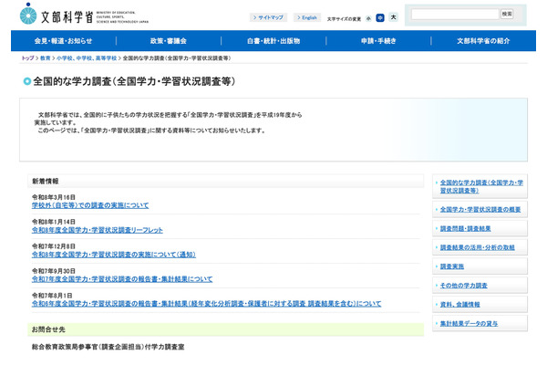Viewport: 547px width, 365px height.
Task: Open 令和8年度調査の実施について(通知) link
Action: click(114, 255)
